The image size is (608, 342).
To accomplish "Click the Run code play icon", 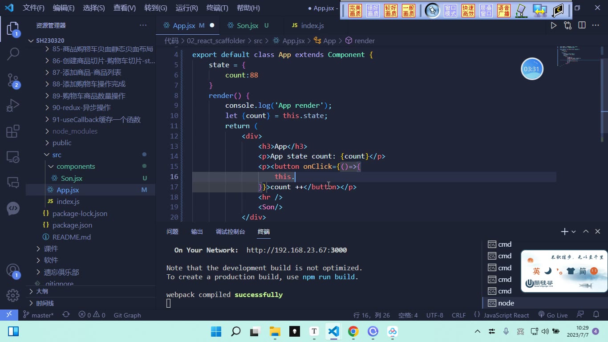I will (x=554, y=25).
